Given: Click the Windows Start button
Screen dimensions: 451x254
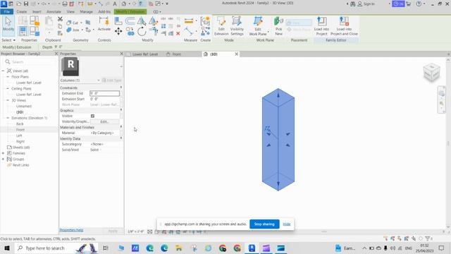Looking at the screenshot, I should (x=6, y=248).
